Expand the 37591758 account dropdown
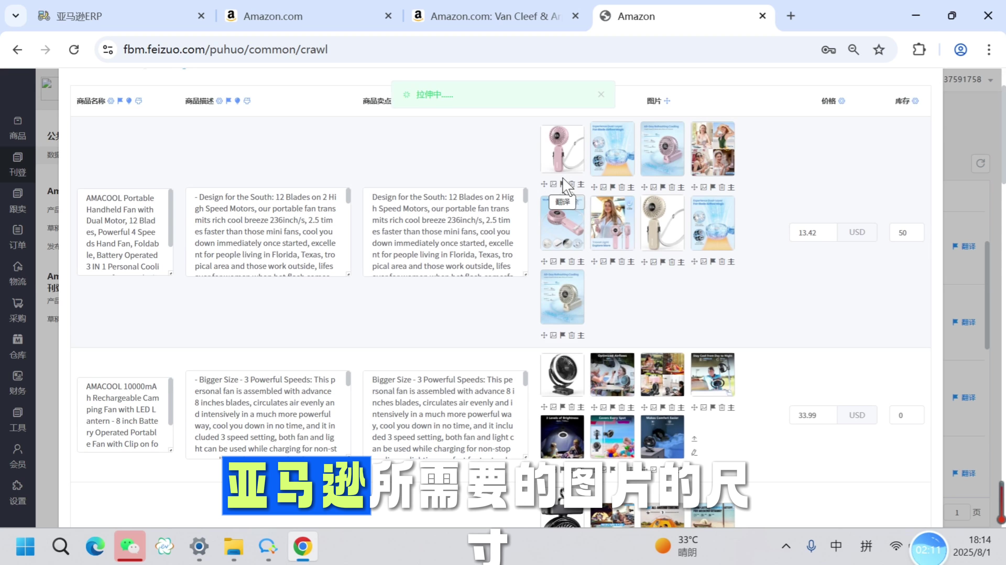 pos(991,80)
